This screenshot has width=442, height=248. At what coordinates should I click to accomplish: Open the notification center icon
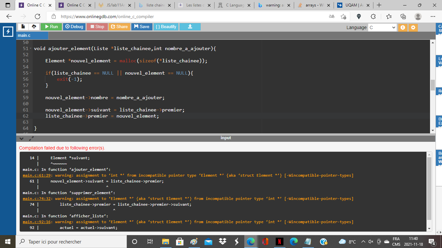coord(432,242)
